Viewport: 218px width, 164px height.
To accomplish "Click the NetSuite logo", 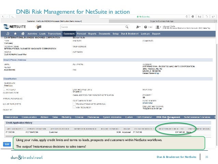I will tap(15, 27).
